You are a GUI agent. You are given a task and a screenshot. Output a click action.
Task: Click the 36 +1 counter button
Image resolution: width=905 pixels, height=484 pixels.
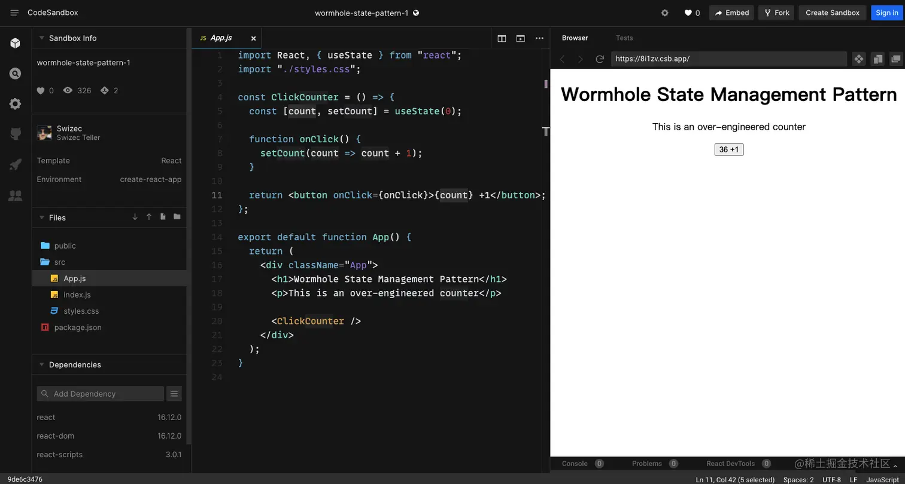pos(729,149)
